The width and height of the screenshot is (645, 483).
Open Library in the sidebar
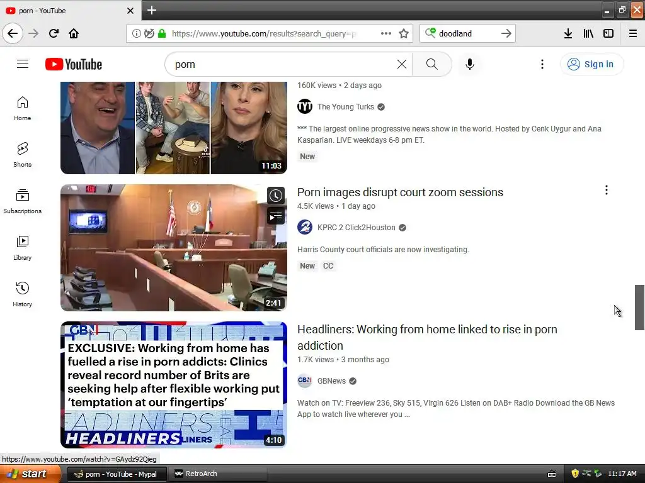23,248
